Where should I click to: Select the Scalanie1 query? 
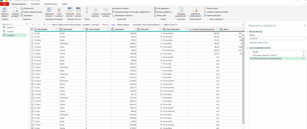pos(14,35)
